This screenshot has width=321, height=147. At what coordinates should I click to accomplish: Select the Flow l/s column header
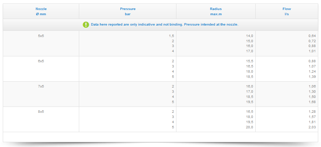coord(286,11)
